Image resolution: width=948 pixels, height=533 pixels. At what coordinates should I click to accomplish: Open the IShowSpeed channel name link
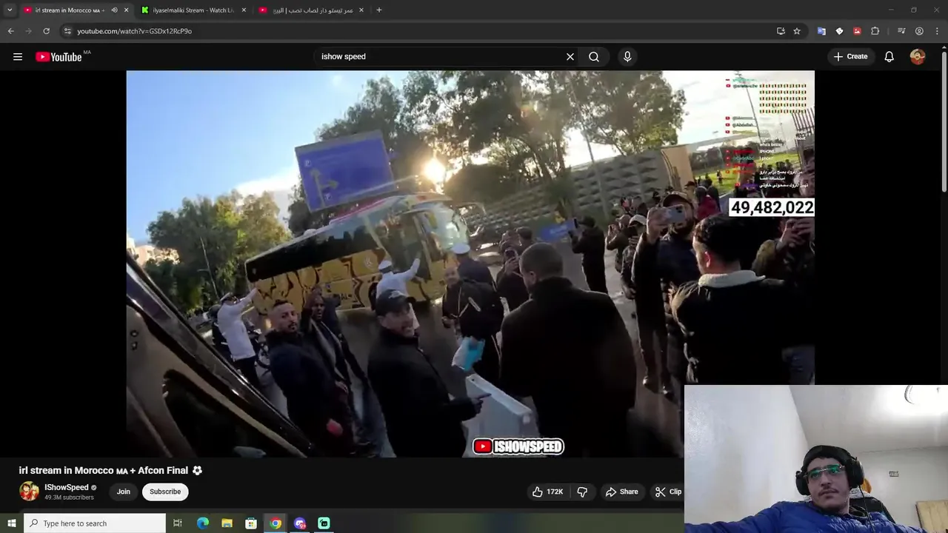67,487
